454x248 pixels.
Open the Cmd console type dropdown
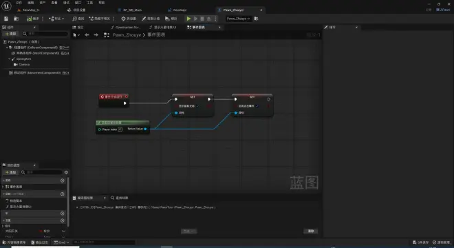coord(61,242)
